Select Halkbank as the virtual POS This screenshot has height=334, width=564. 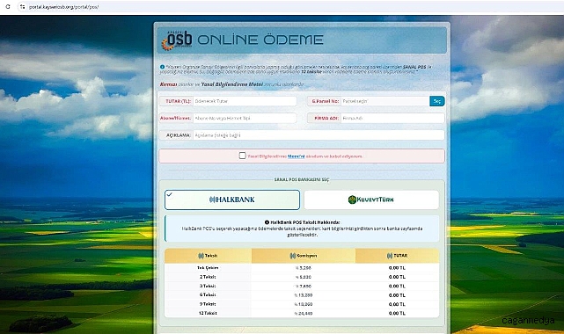(x=232, y=200)
